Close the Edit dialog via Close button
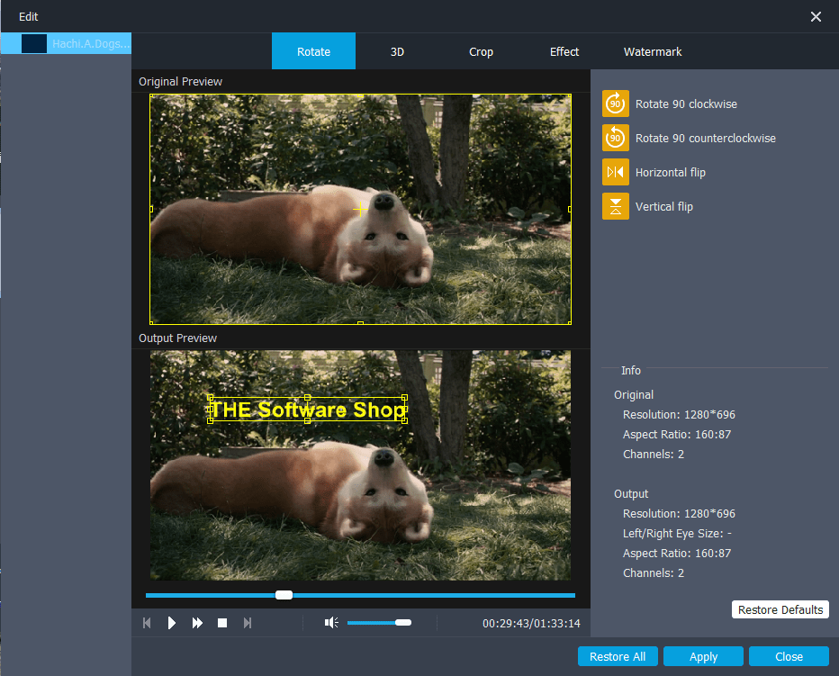 click(x=788, y=656)
